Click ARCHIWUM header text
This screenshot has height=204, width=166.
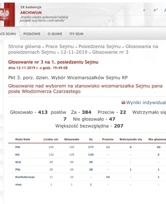[x=31, y=12]
